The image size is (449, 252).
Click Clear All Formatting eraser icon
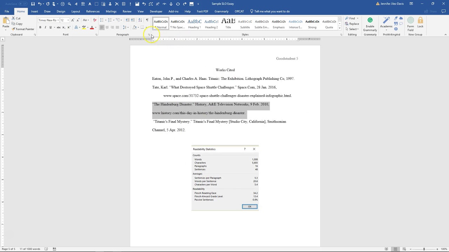tap(94, 20)
